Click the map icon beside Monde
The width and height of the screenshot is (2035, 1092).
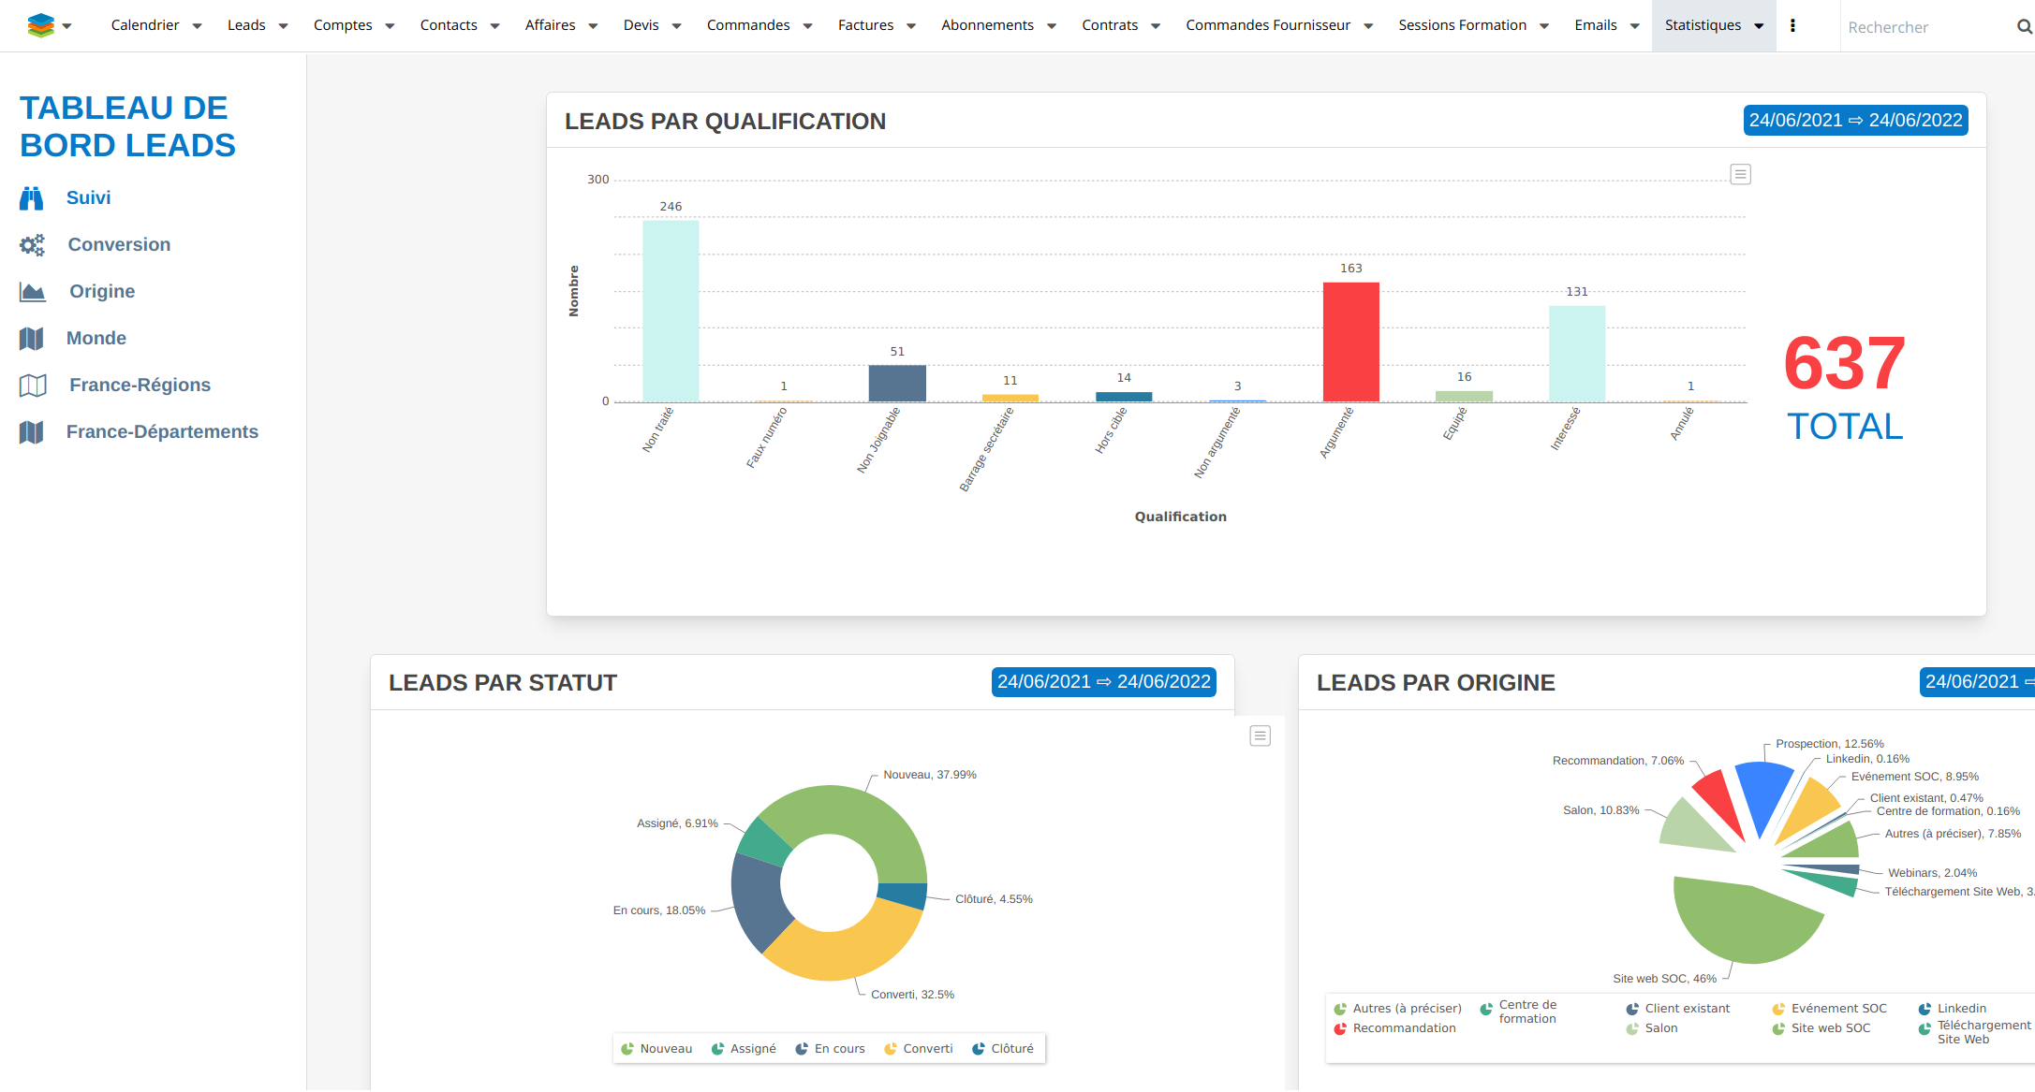32,339
